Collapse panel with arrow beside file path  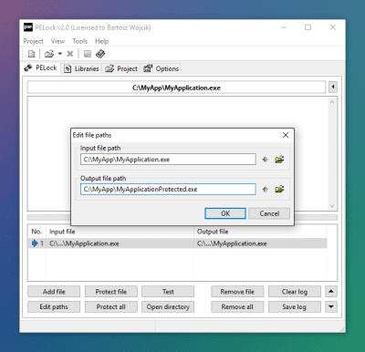coord(333,88)
